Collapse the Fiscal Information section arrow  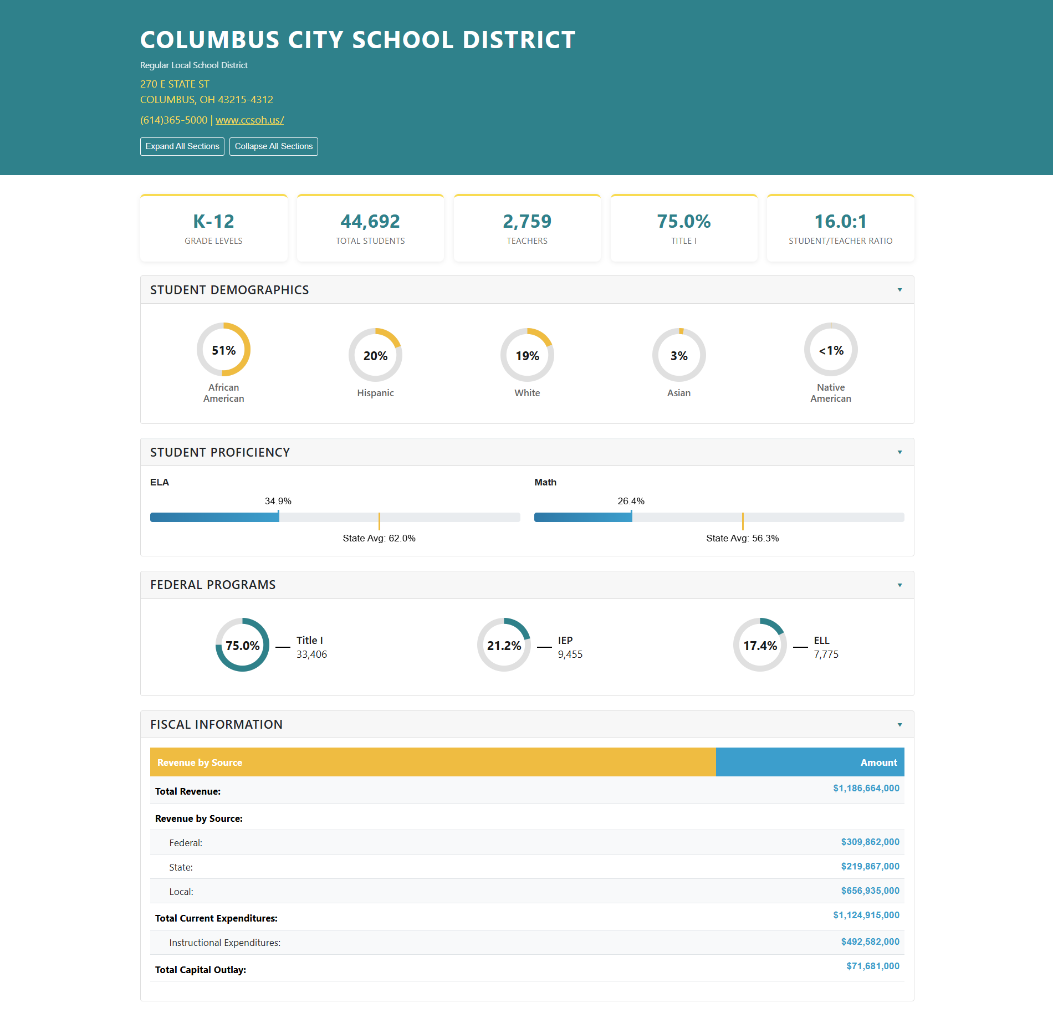click(x=900, y=725)
